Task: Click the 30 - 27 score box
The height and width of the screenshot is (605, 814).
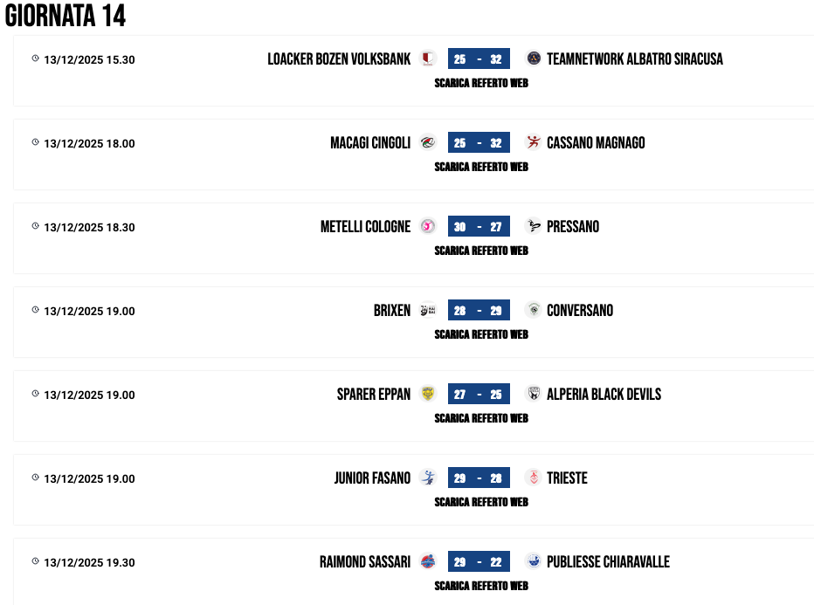Action: 479,227
